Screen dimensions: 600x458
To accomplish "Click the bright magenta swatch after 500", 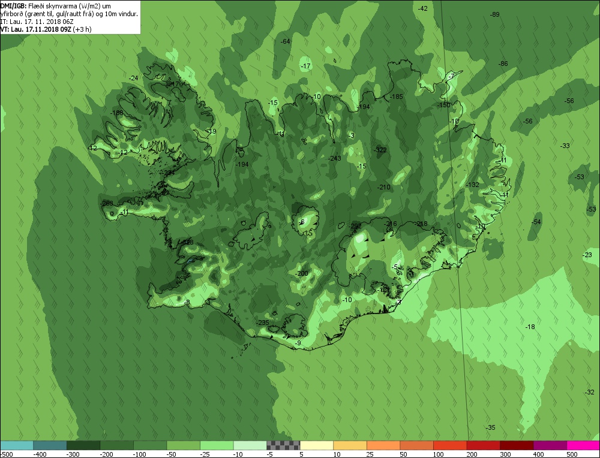I will pos(583,445).
